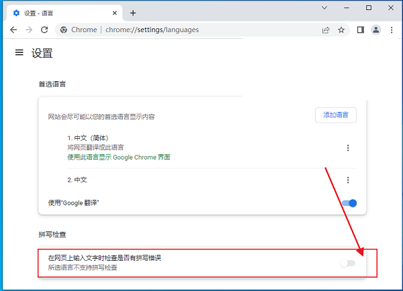Click the share icon in the address bar
Image resolution: width=403 pixels, height=291 pixels.
[326, 30]
